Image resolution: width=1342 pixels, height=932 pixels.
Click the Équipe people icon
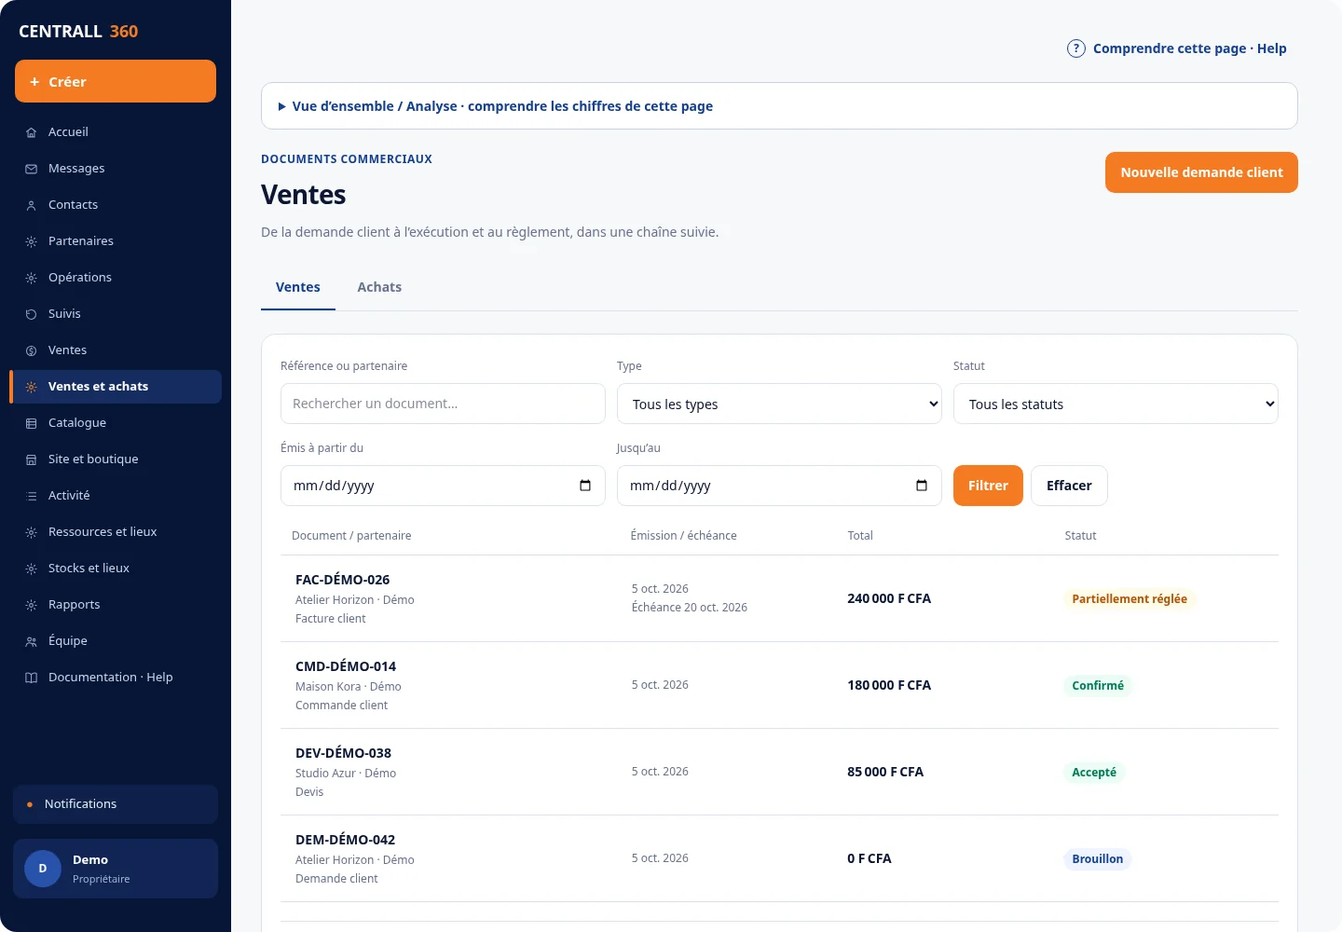pos(31,641)
